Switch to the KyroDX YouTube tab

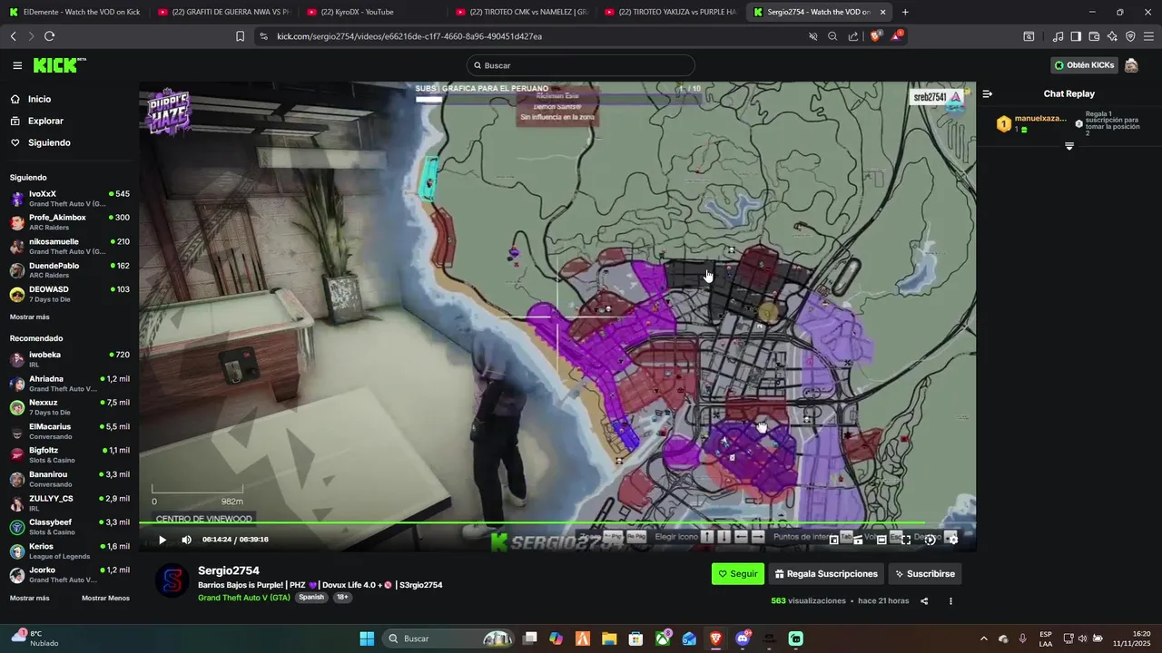tap(372, 12)
